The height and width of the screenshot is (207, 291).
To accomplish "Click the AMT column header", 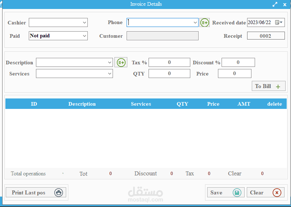I will point(244,104).
